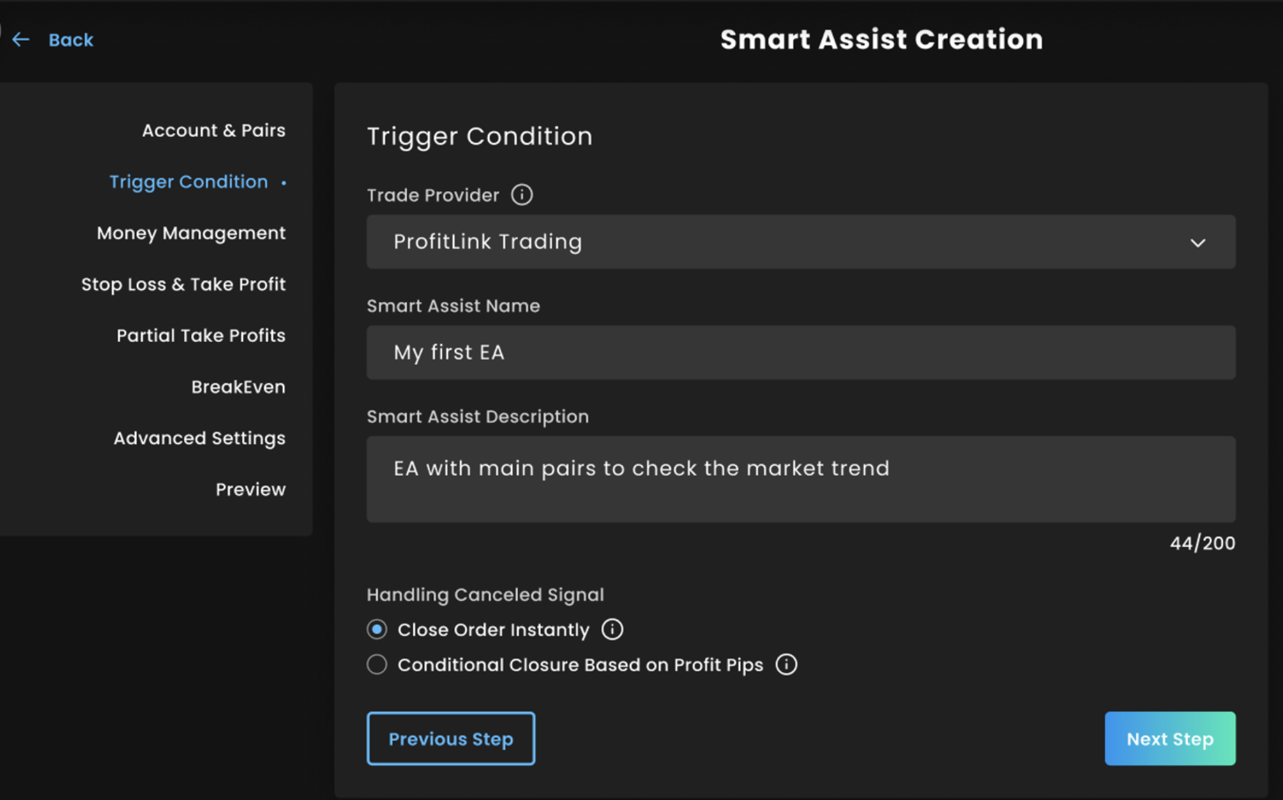The image size is (1283, 800).
Task: Click the Smart Assist Description textbox
Action: pos(800,479)
